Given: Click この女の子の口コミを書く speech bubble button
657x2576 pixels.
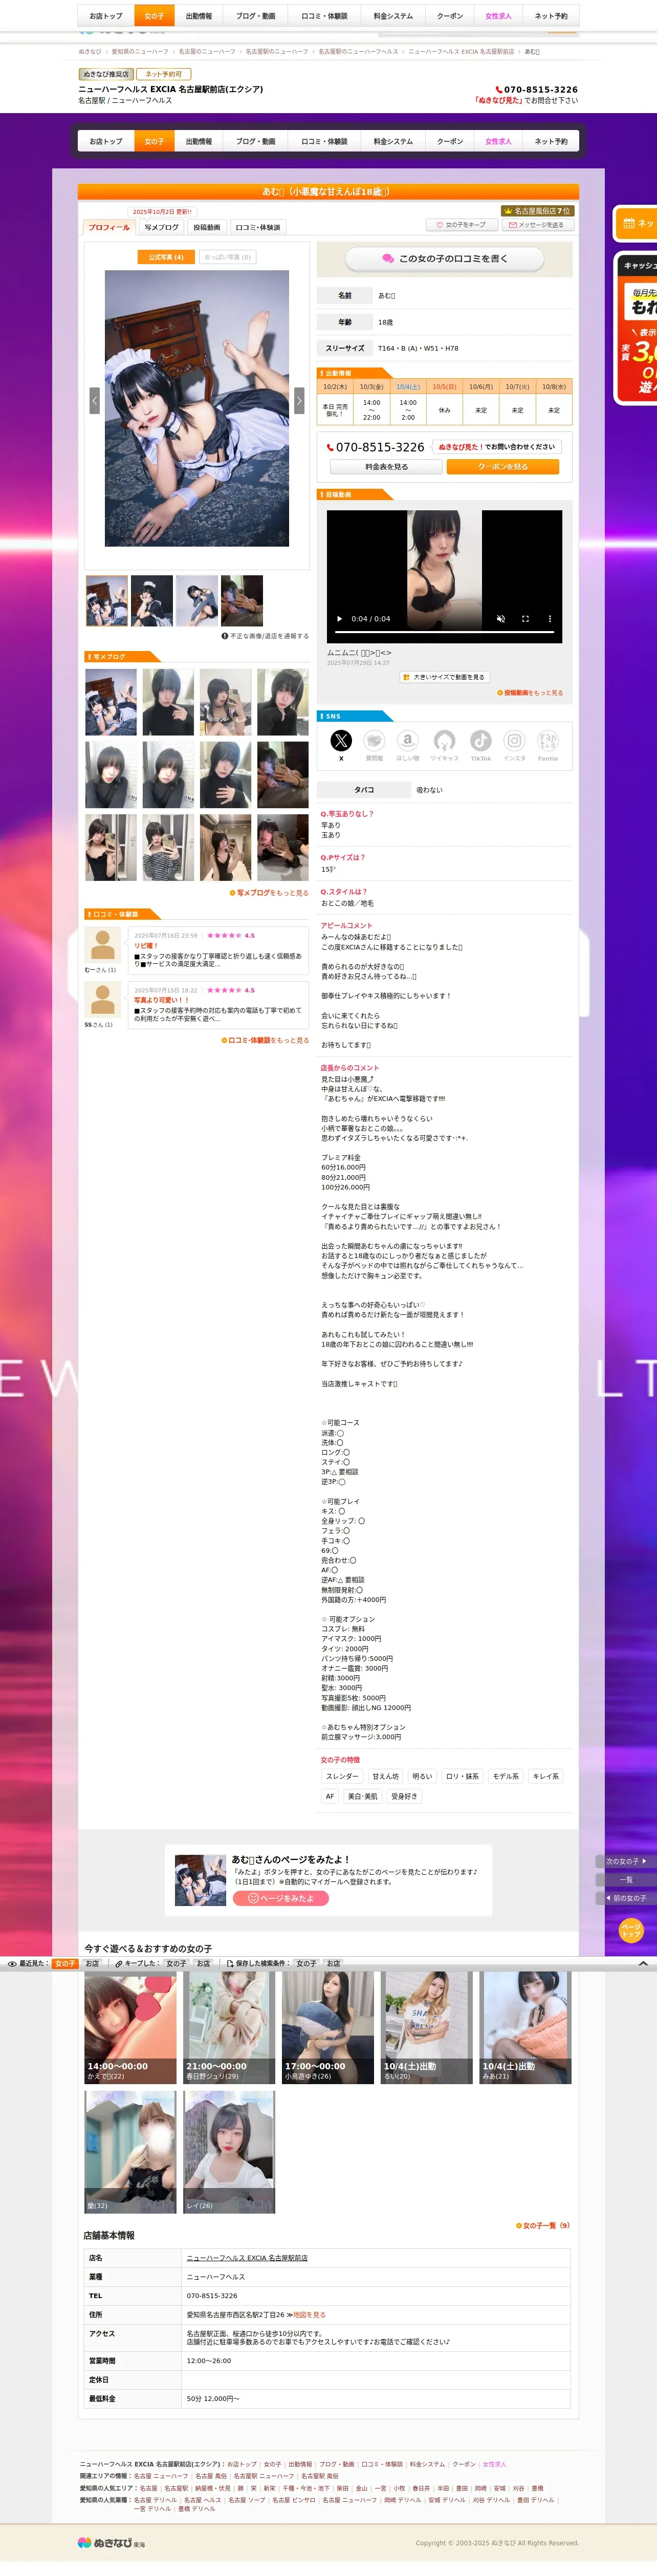Looking at the screenshot, I should (444, 259).
